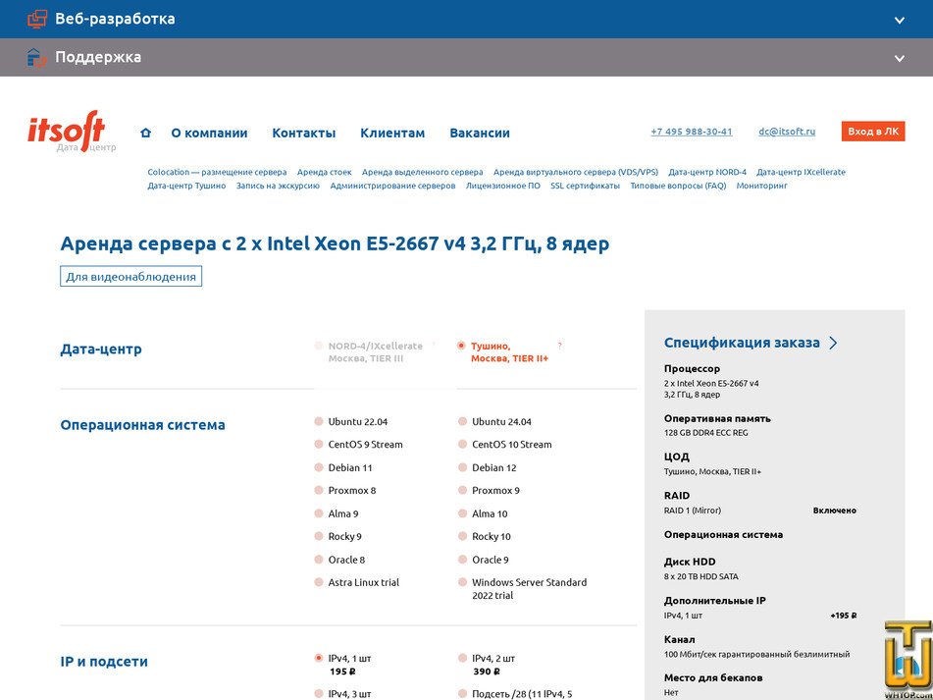Viewport: 933px width, 700px height.
Task: Open Вакансии menu item
Action: click(480, 133)
